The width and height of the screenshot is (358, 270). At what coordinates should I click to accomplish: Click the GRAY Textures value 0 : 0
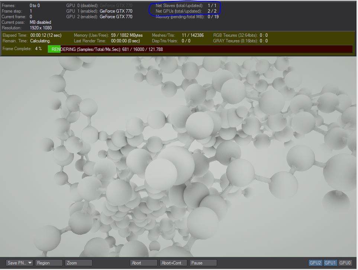click(264, 41)
